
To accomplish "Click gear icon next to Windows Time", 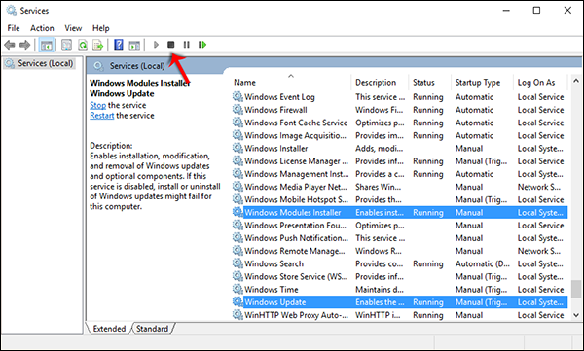I will point(237,289).
